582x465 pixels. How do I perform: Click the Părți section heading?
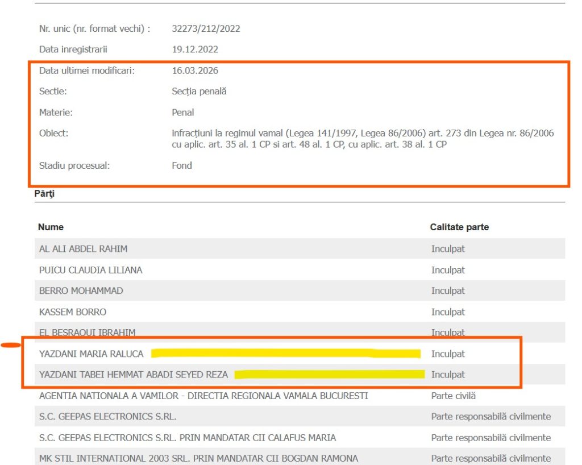pos(44,193)
